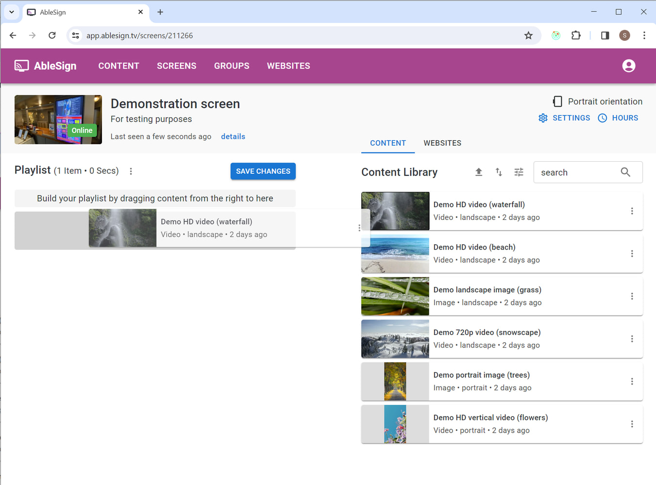Focus the Content Library search field
This screenshot has height=485, width=656.
[577, 172]
